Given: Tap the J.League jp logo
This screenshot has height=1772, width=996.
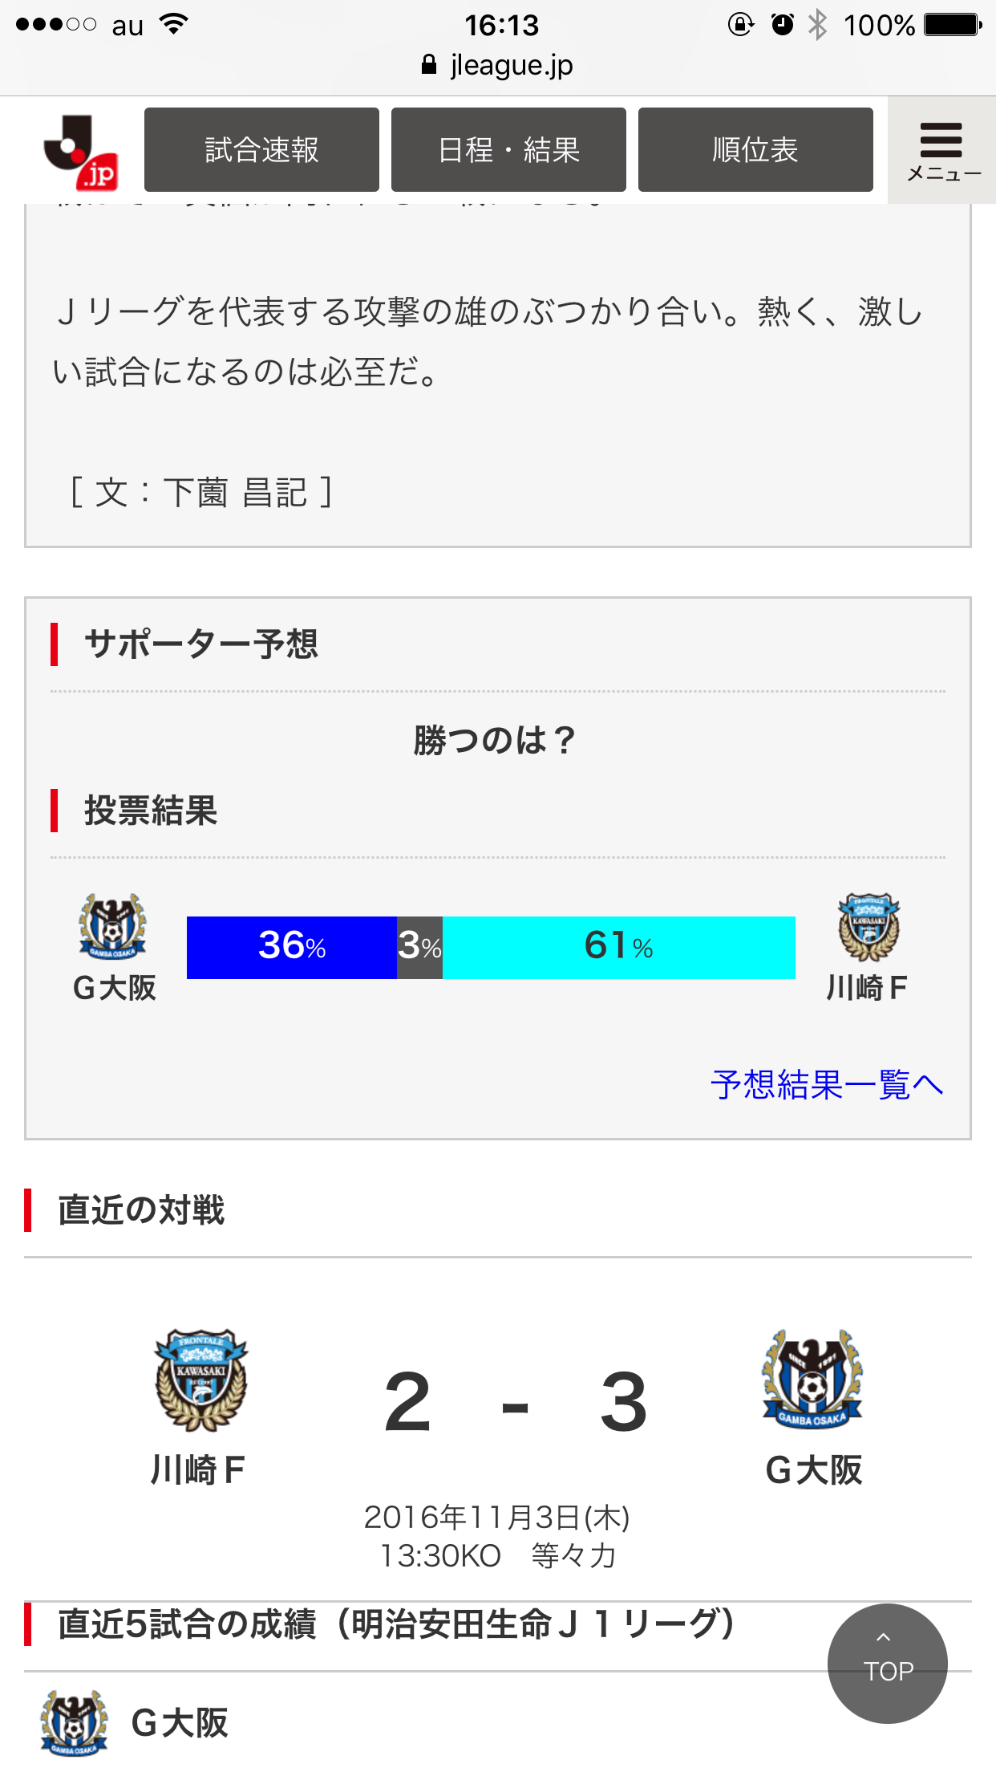Looking at the screenshot, I should (x=81, y=152).
